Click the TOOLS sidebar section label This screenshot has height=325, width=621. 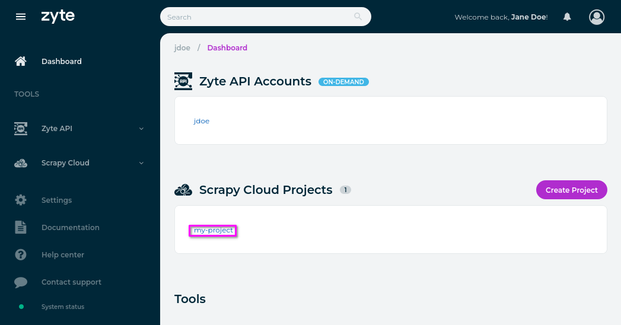27,94
